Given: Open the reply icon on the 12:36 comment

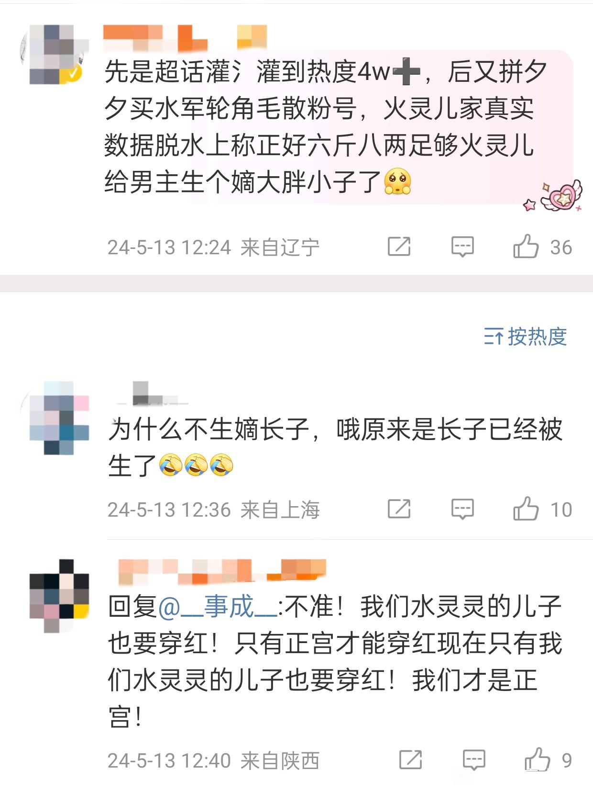Looking at the screenshot, I should click(x=462, y=509).
